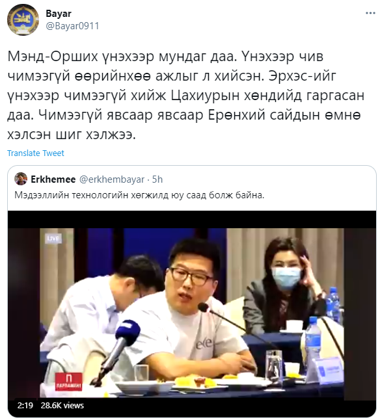Viewport: 380px width, 420px height.
Task: Click the Erkhemee display name
Action: tap(53, 179)
